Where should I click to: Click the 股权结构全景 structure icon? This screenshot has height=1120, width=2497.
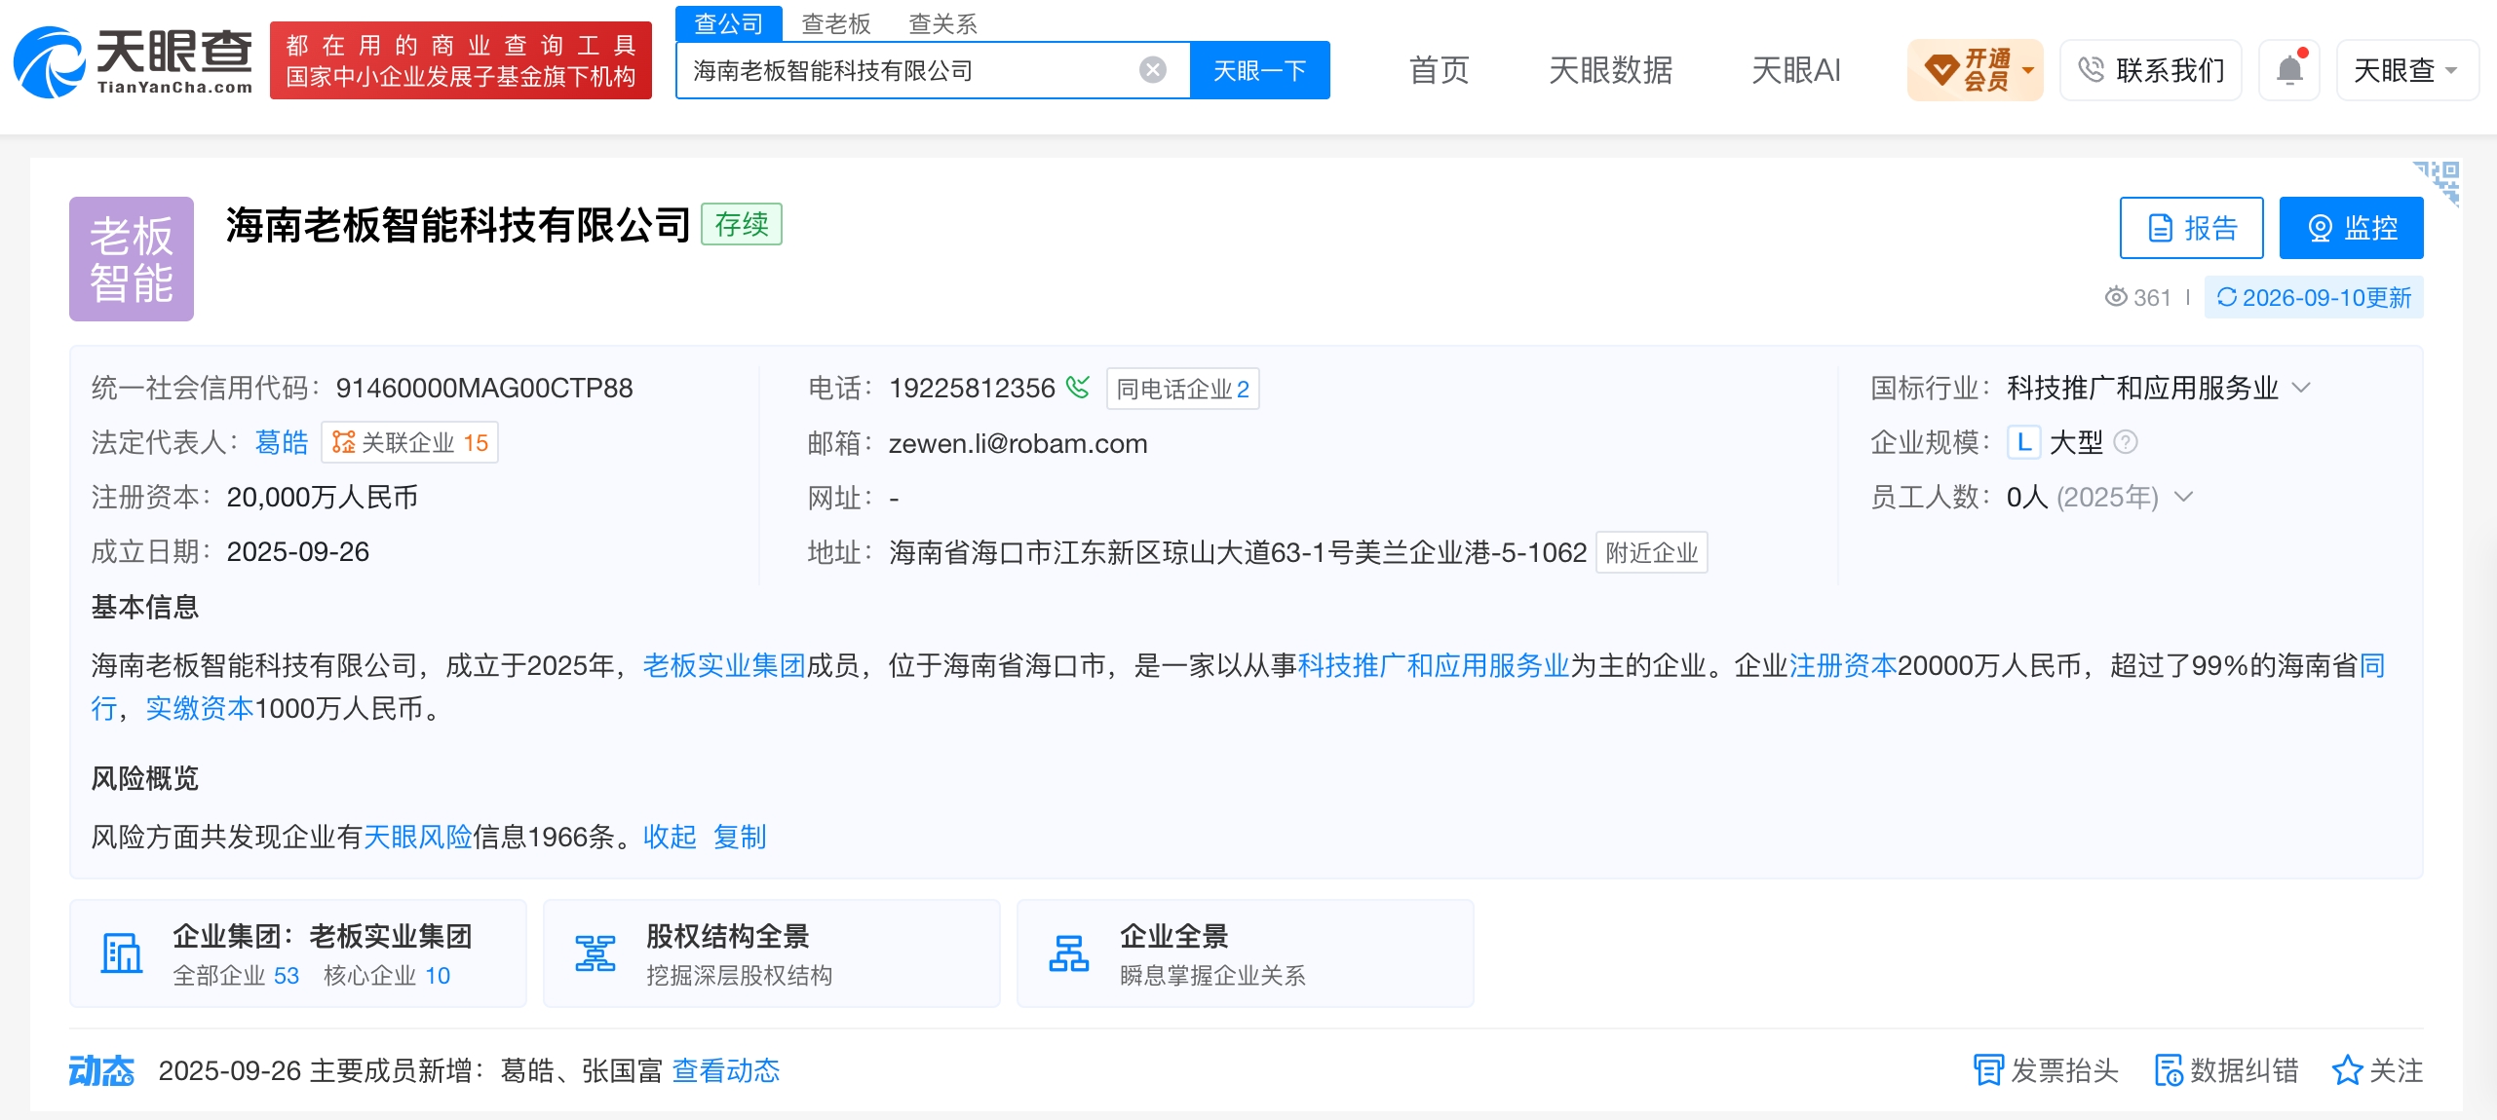(x=595, y=953)
